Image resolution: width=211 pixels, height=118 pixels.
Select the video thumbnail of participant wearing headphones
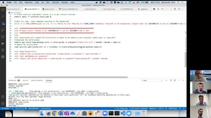200,76
